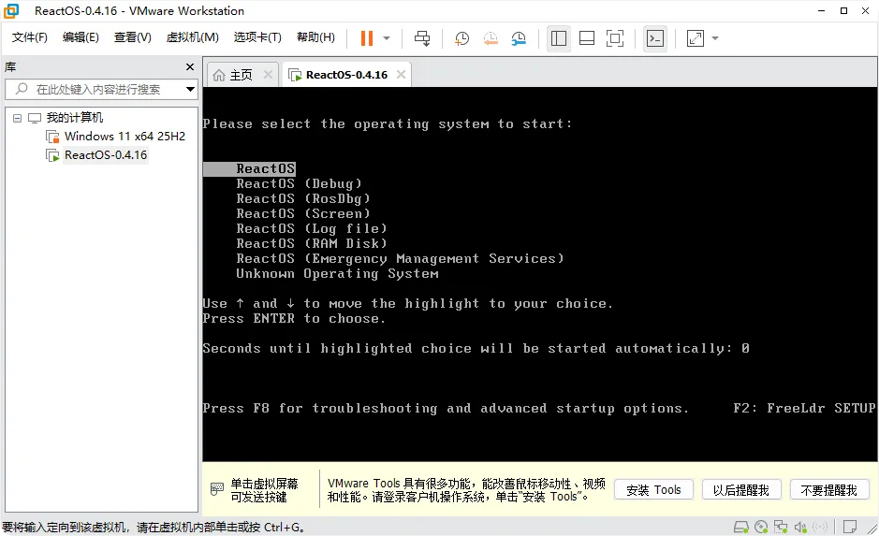Image resolution: width=879 pixels, height=536 pixels.
Task: Open the library search filter dropdown
Action: click(x=191, y=89)
